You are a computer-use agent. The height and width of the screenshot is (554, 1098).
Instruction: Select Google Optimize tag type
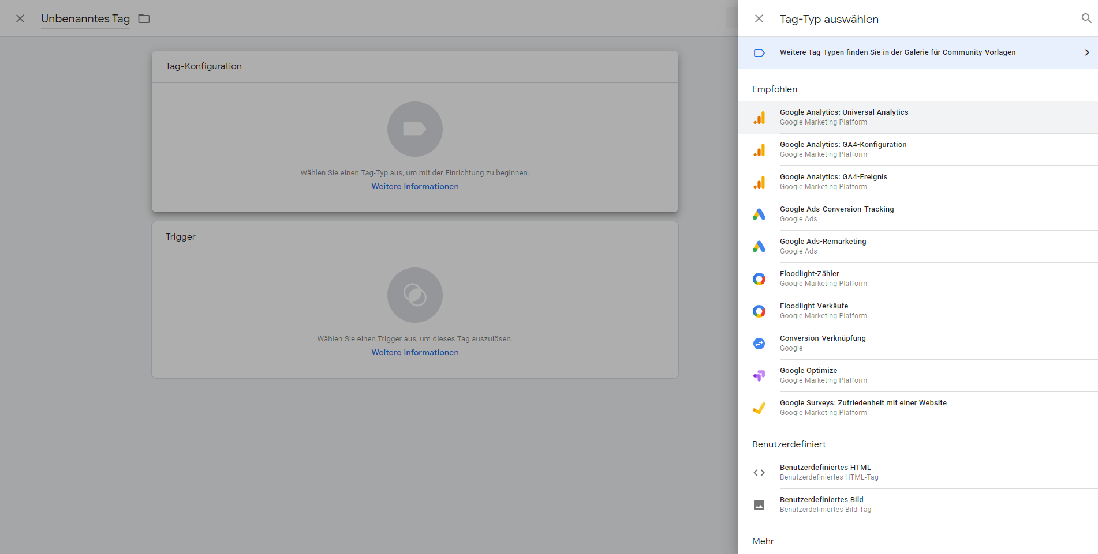(x=918, y=376)
